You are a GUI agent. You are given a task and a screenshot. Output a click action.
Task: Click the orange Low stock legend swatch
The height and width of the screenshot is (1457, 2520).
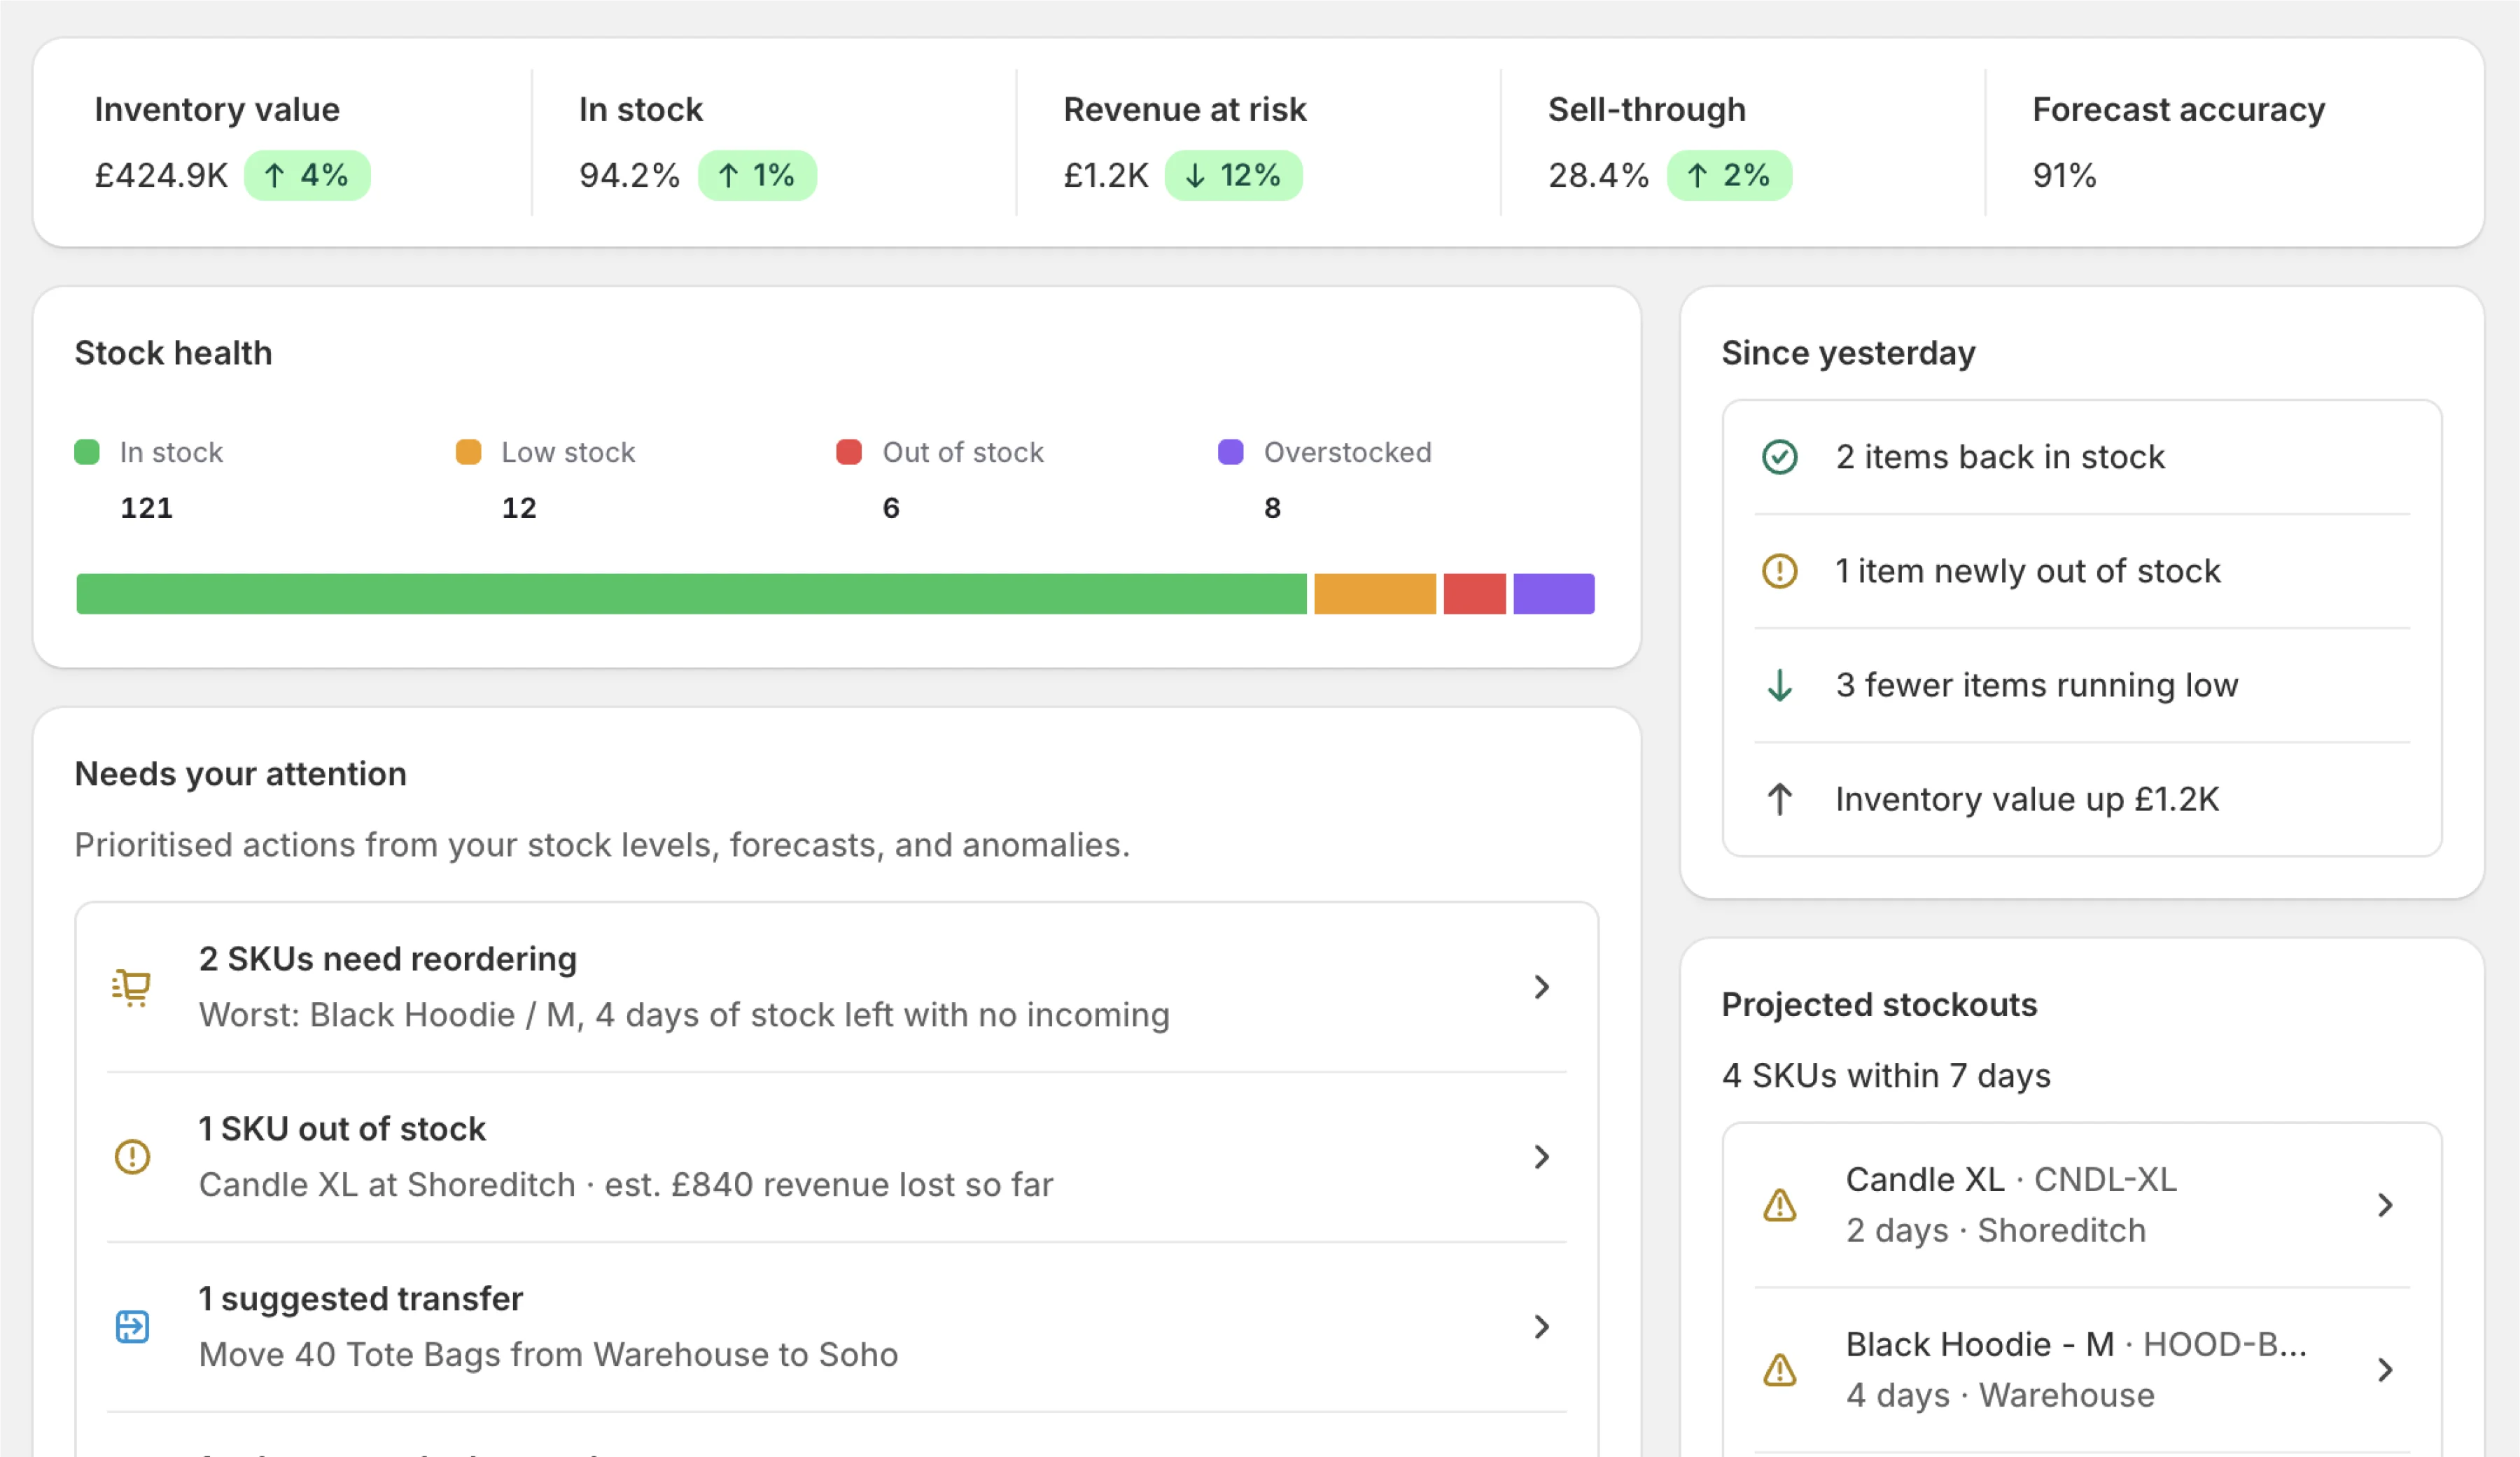pyautogui.click(x=468, y=452)
